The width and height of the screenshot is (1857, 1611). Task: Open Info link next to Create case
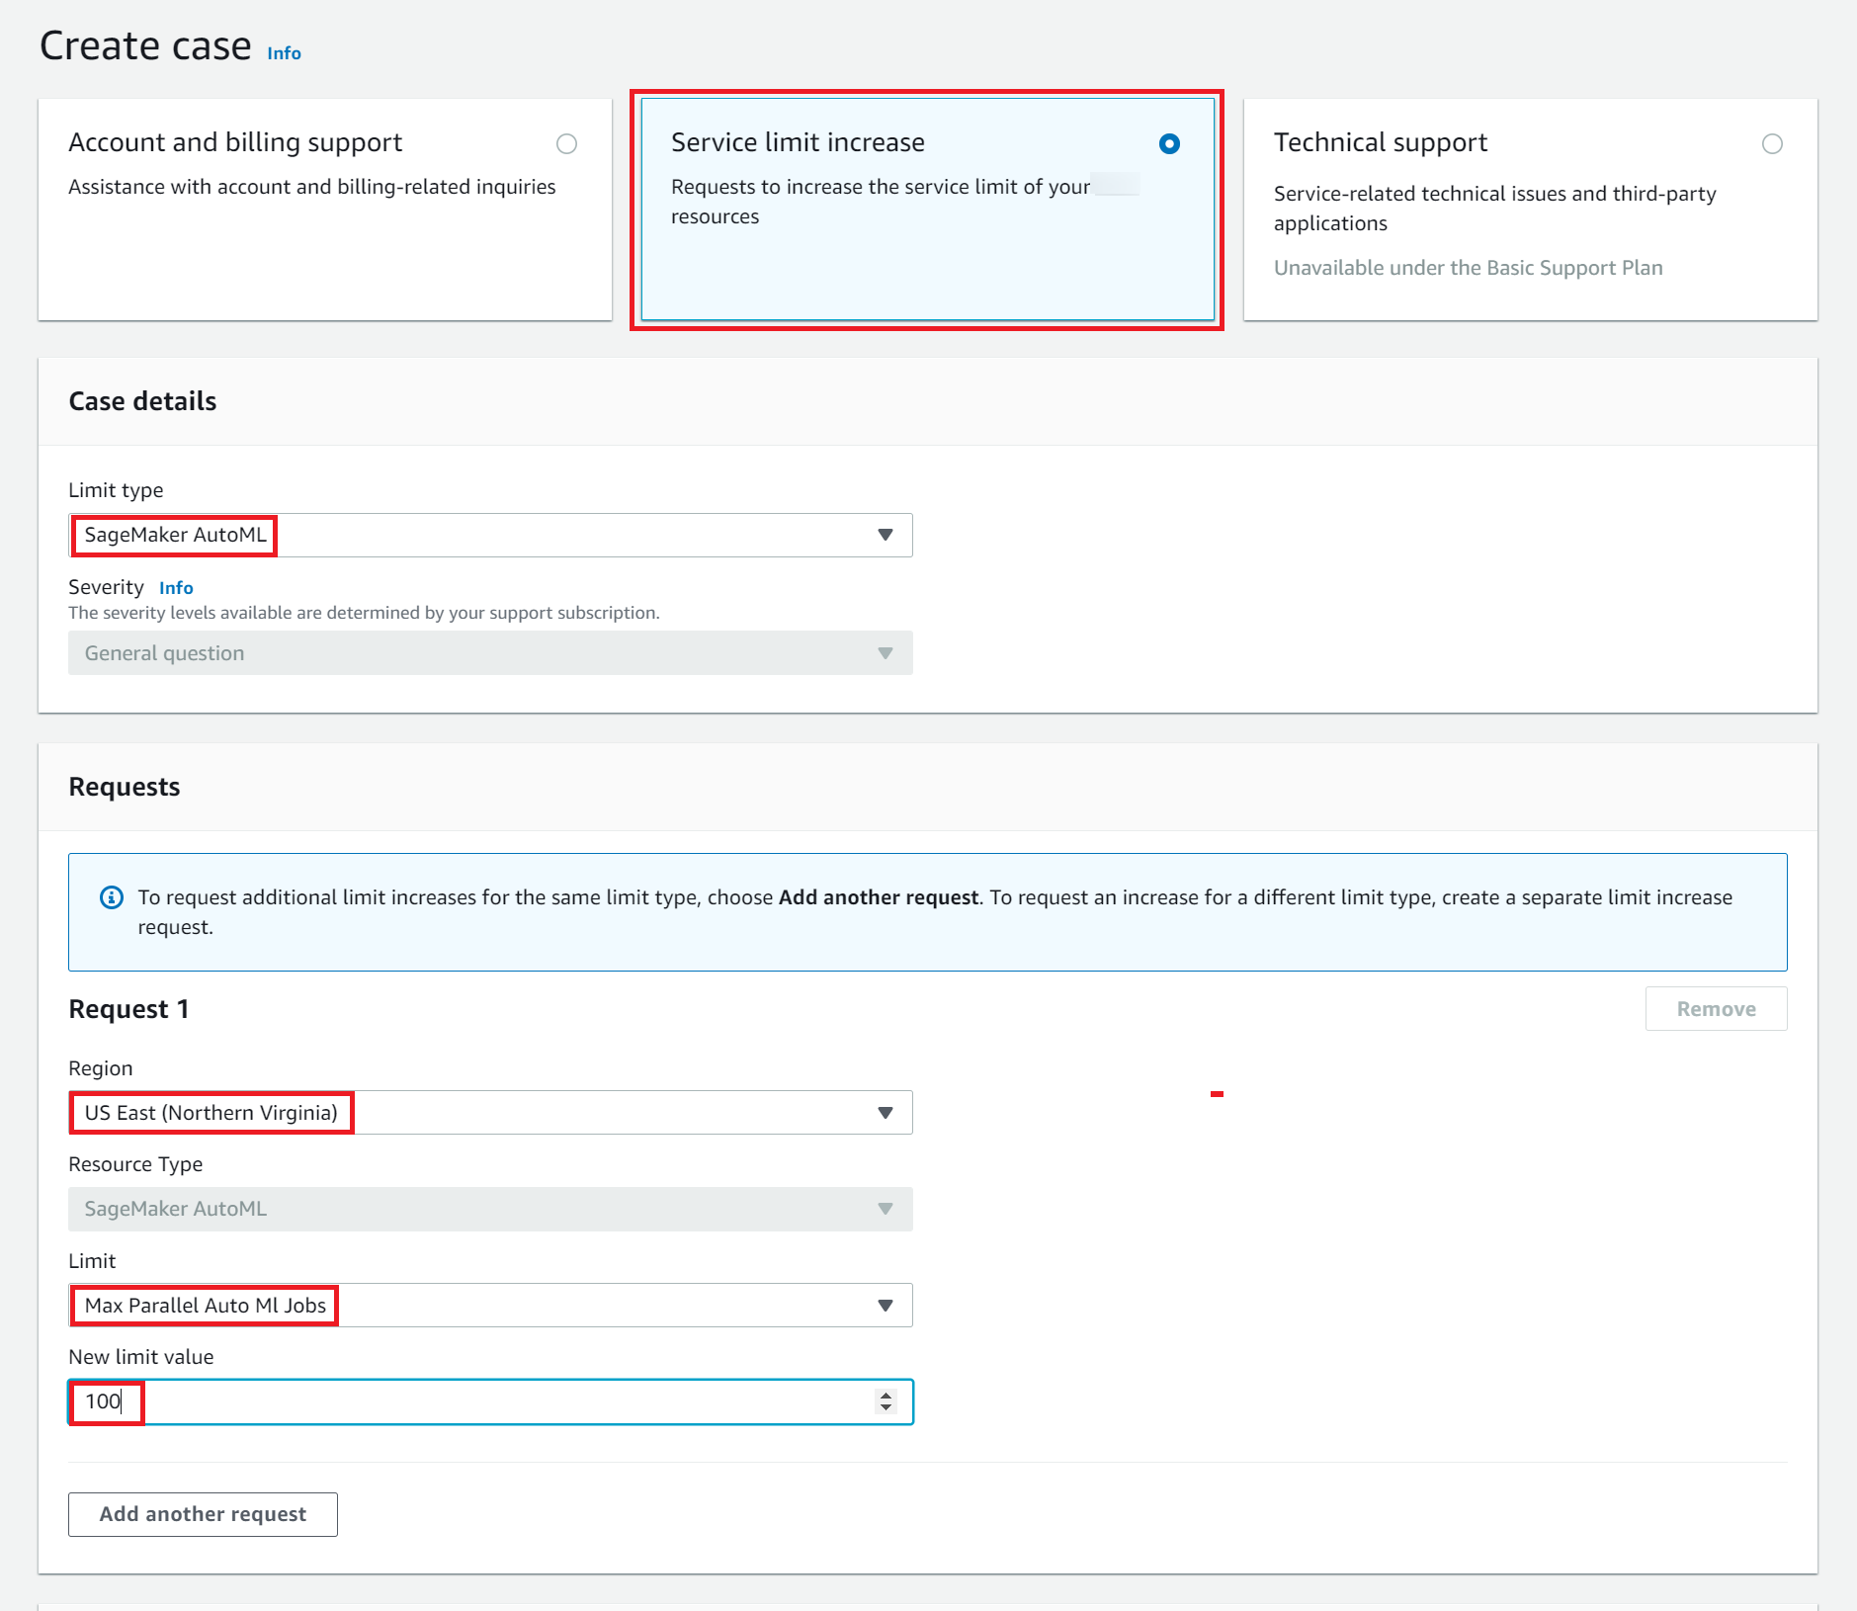[284, 53]
